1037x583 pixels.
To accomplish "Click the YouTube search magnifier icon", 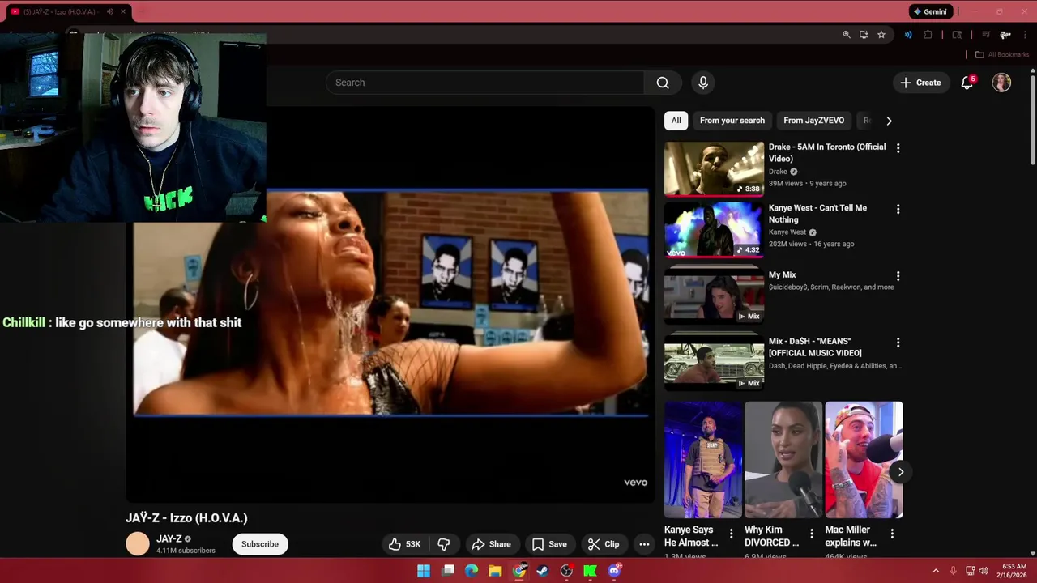I will tap(663, 83).
